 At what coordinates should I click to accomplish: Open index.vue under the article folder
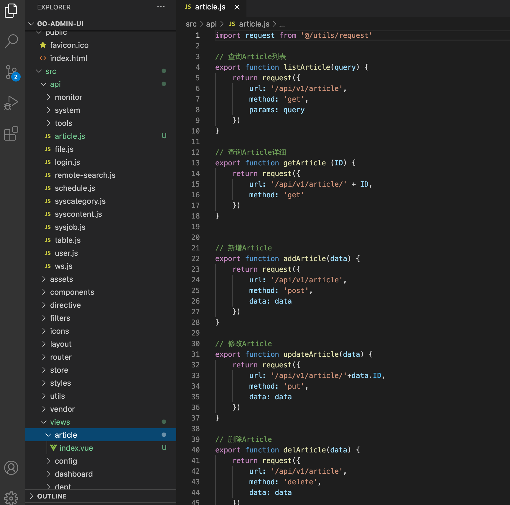point(101,448)
